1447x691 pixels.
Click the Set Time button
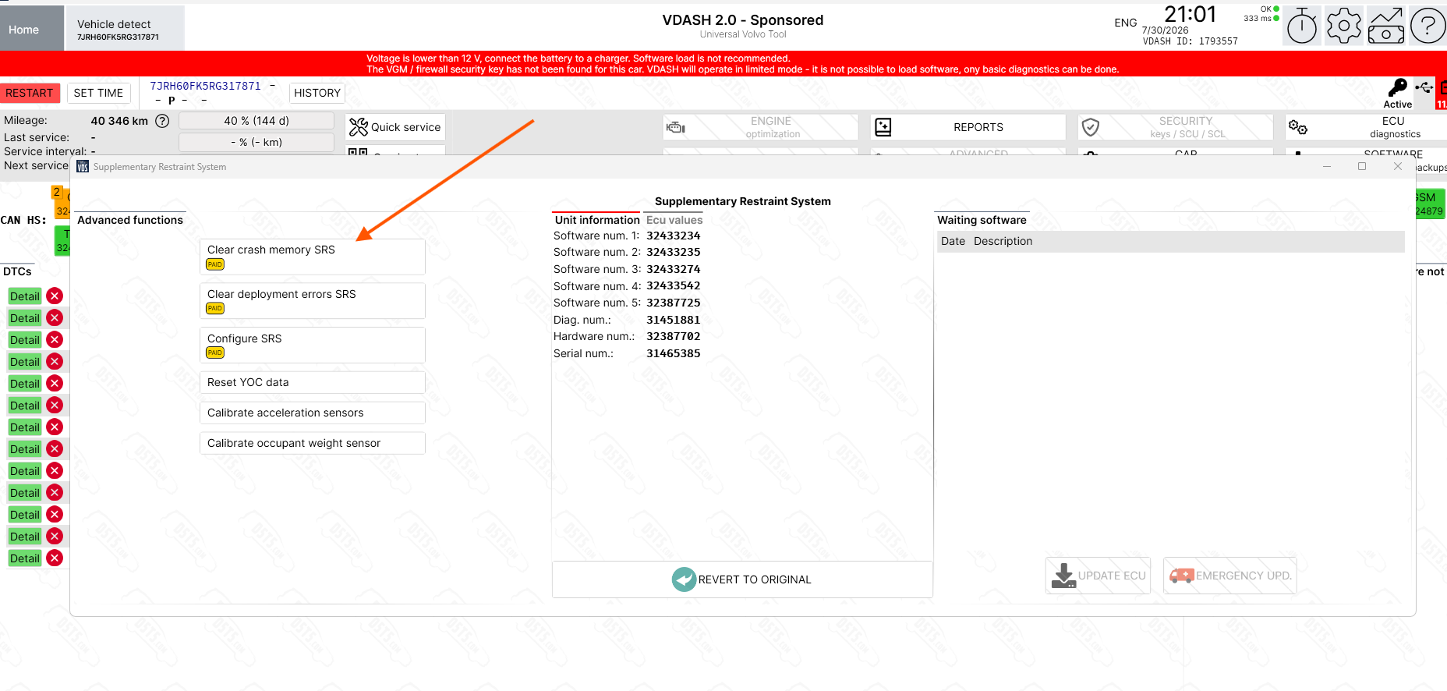pyautogui.click(x=98, y=93)
